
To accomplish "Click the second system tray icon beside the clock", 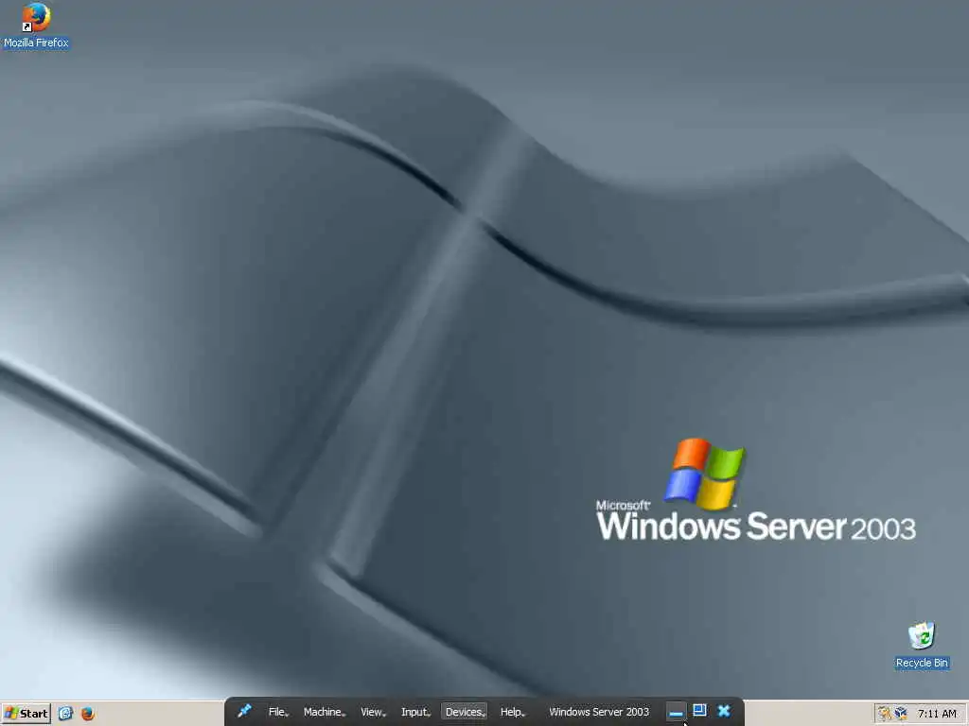I will tap(901, 714).
